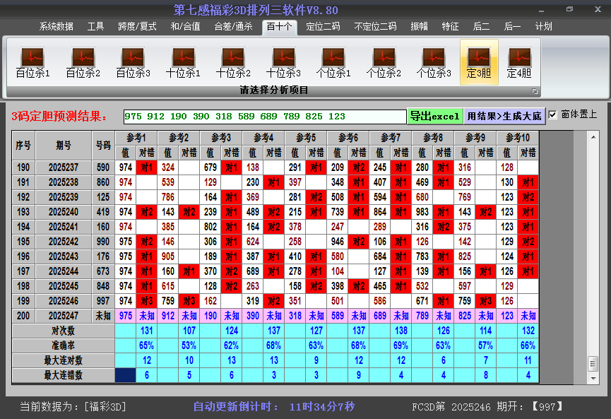Select the 定4胆 analysis icon
Screen dimensions: 611x419
[519, 62]
